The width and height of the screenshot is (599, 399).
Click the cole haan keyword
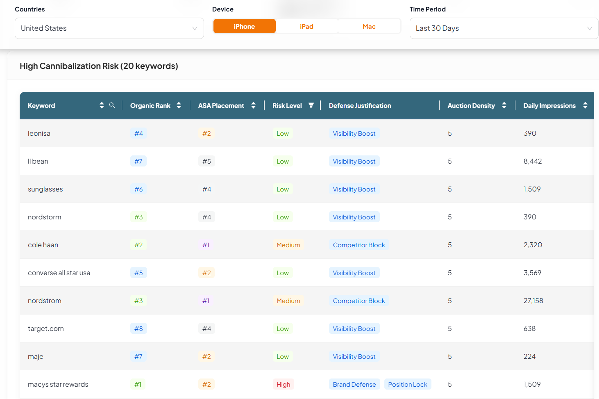(x=43, y=245)
